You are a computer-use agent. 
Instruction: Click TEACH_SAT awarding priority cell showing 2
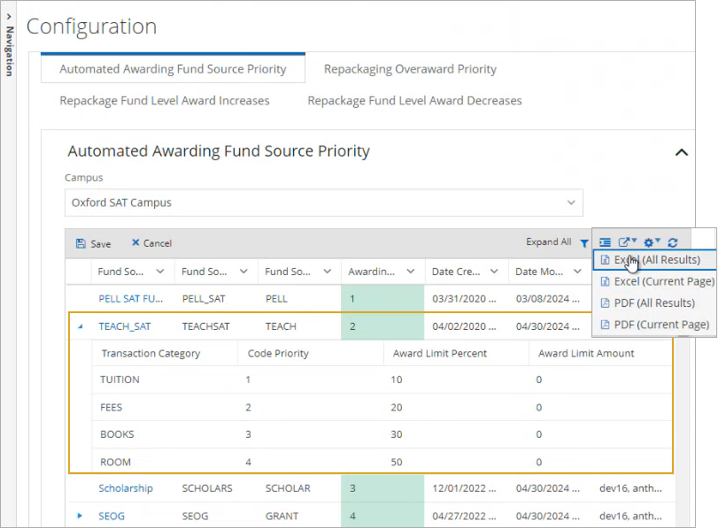[382, 326]
